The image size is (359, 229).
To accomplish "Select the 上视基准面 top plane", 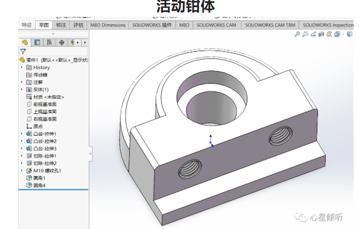I will point(42,111).
